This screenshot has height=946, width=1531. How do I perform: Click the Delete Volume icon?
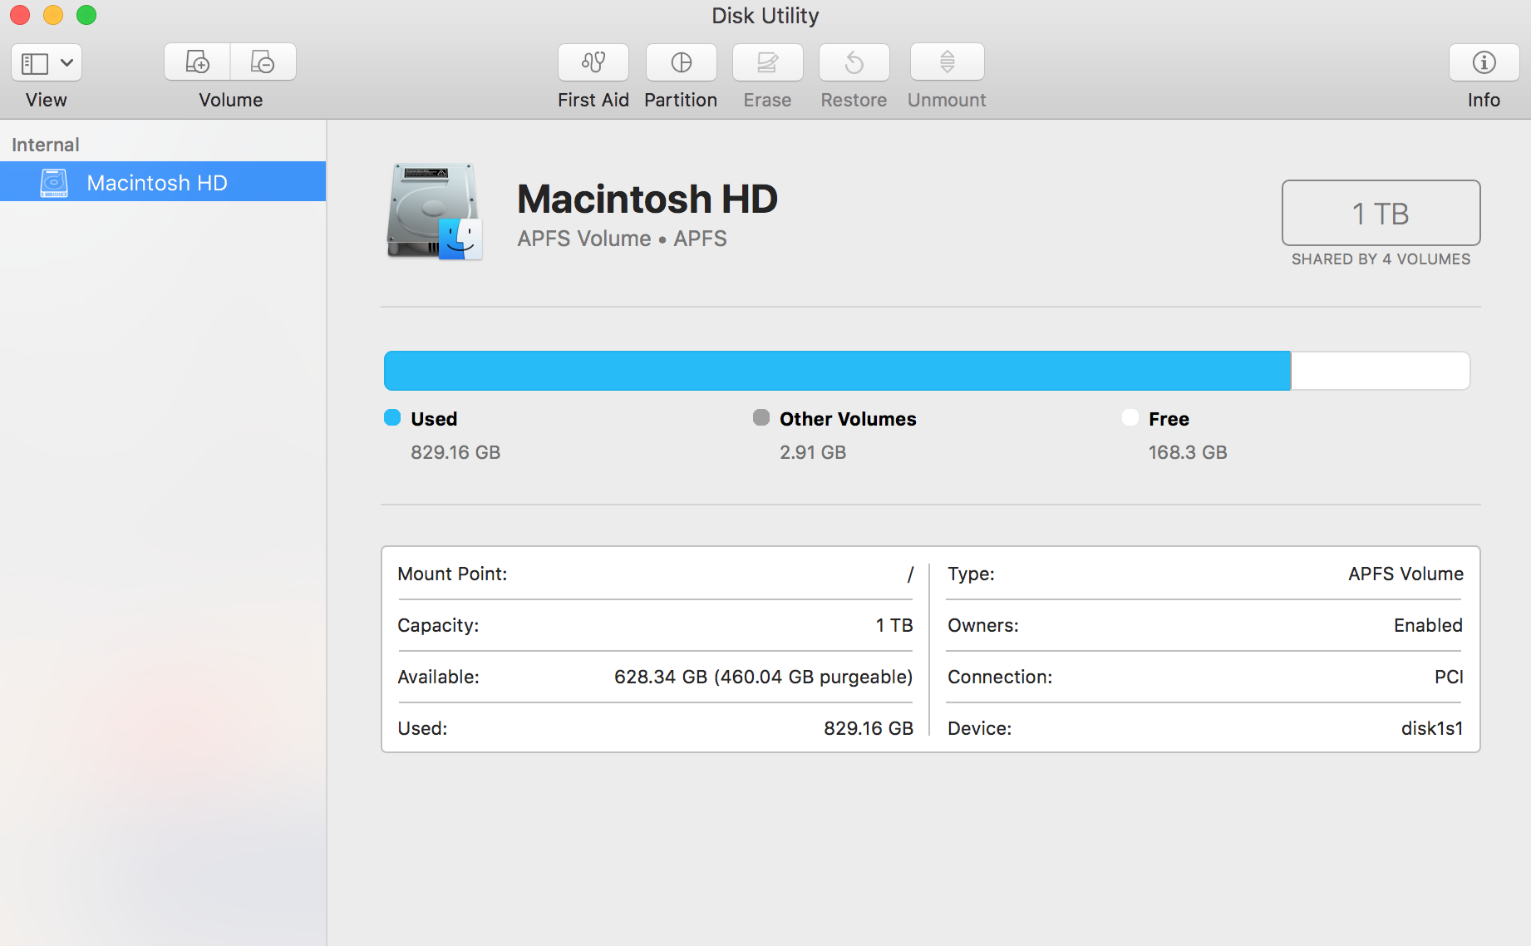click(x=263, y=62)
